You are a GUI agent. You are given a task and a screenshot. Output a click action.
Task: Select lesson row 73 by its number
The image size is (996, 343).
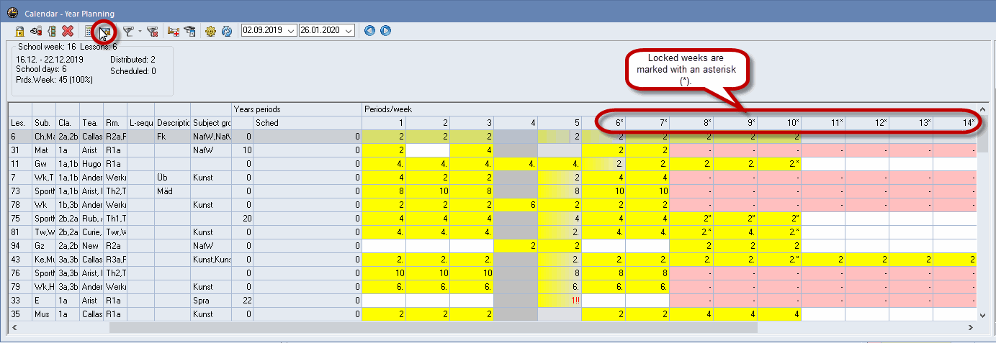click(20, 191)
